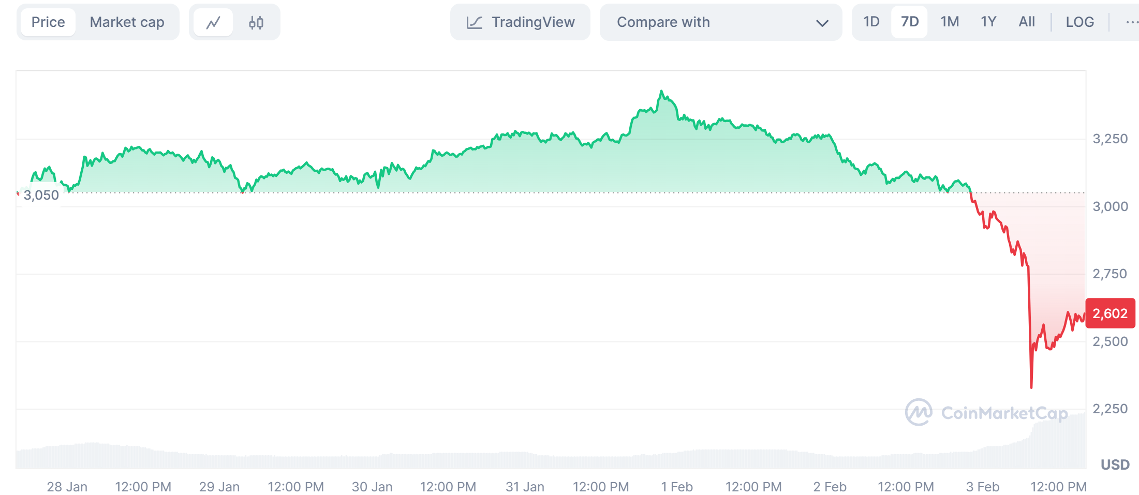
Task: Toggle LOG scale on chart
Action: tap(1079, 22)
